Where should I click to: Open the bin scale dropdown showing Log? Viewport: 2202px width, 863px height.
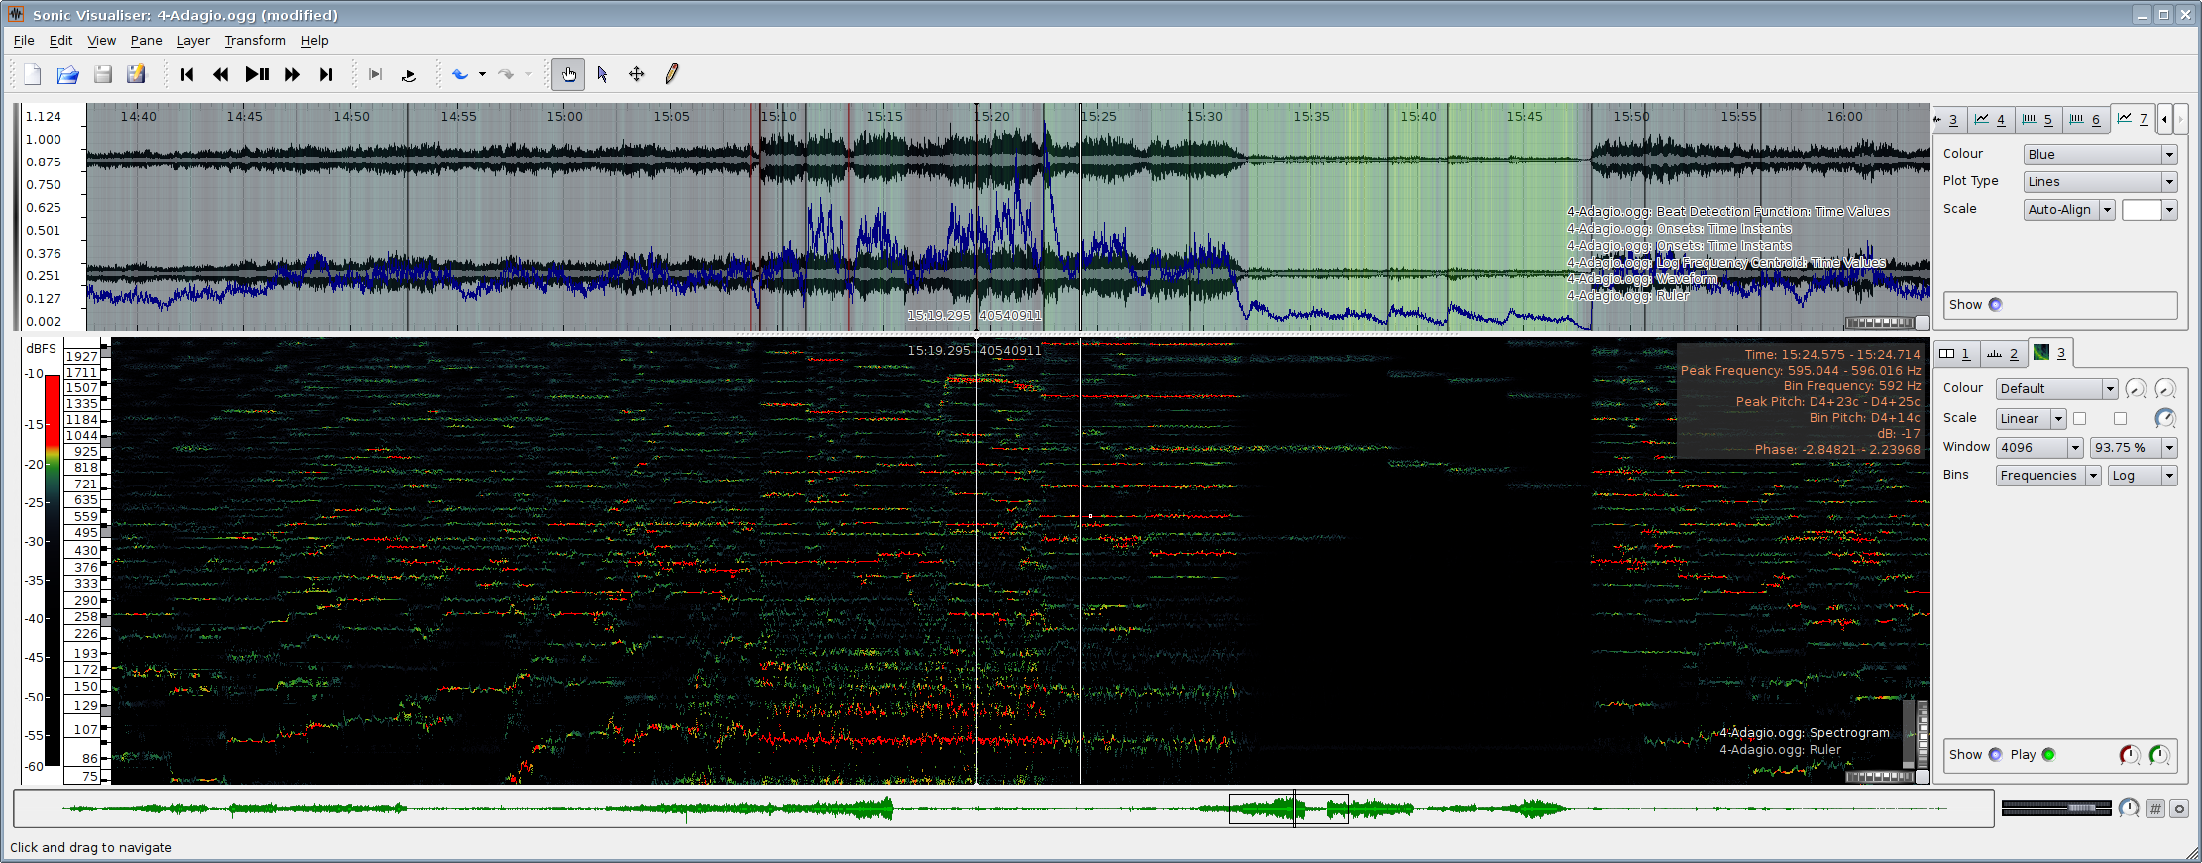pyautogui.click(x=2142, y=476)
